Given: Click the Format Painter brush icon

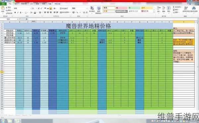Looking at the screenshot, I should coord(7,13).
